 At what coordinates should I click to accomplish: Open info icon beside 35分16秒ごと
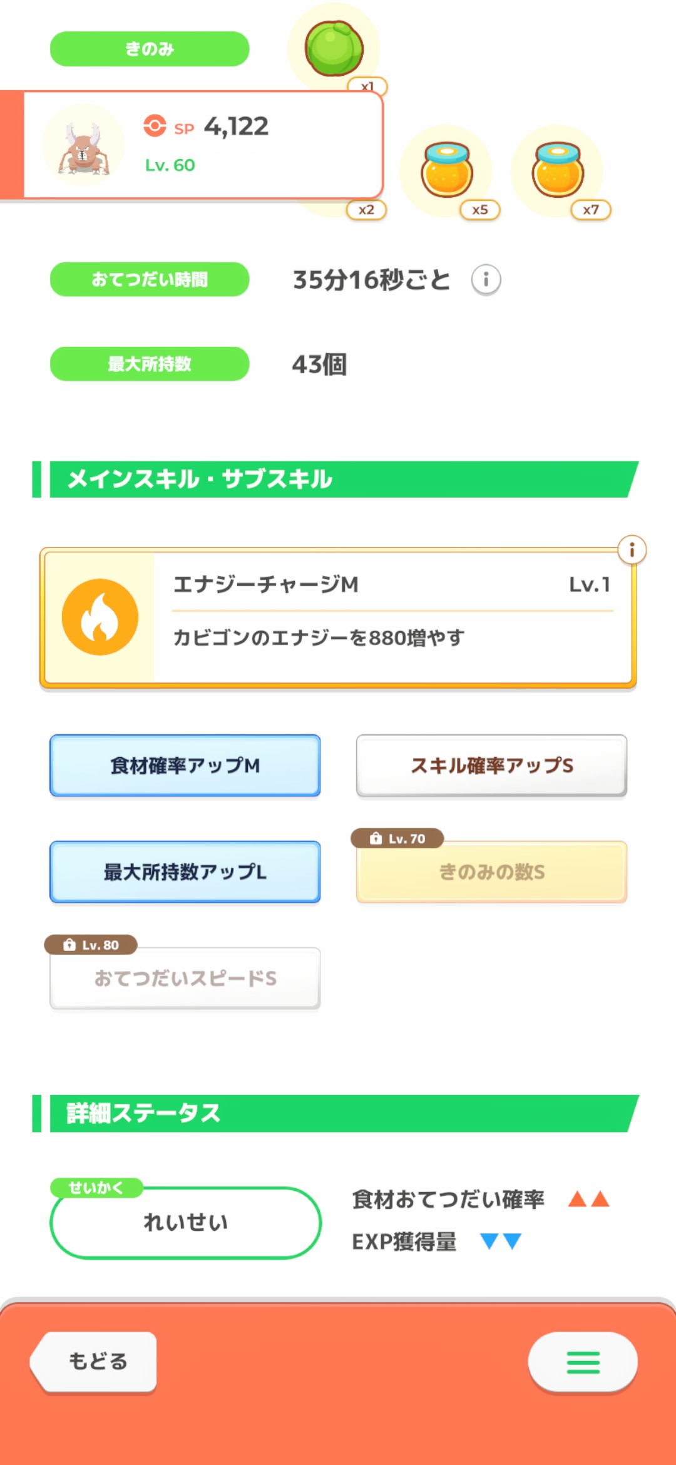(x=486, y=279)
